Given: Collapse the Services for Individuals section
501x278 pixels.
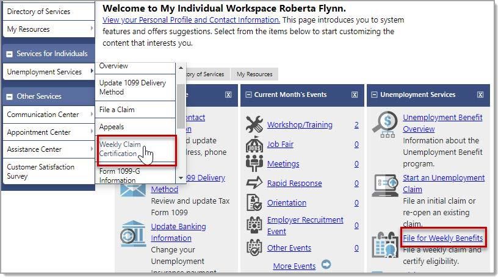Looking at the screenshot, I should [9, 54].
